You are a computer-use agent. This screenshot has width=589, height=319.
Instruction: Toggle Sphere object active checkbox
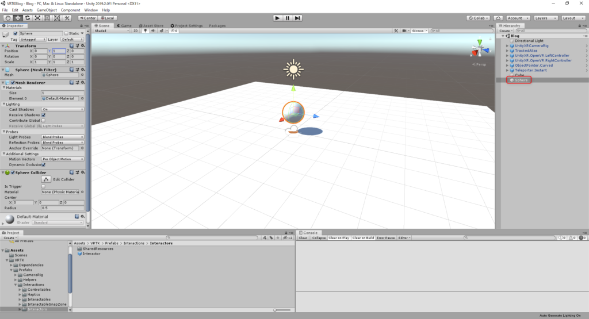(16, 33)
